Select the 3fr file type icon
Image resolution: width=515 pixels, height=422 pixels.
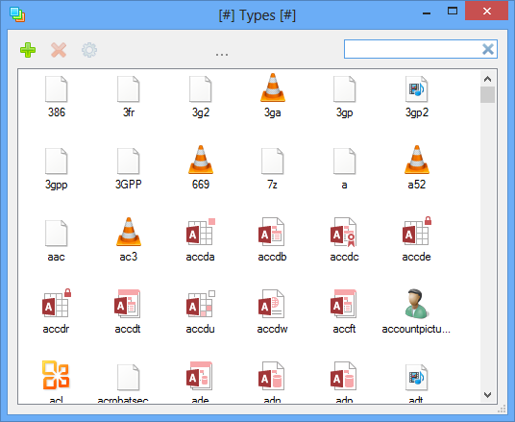pyautogui.click(x=129, y=89)
